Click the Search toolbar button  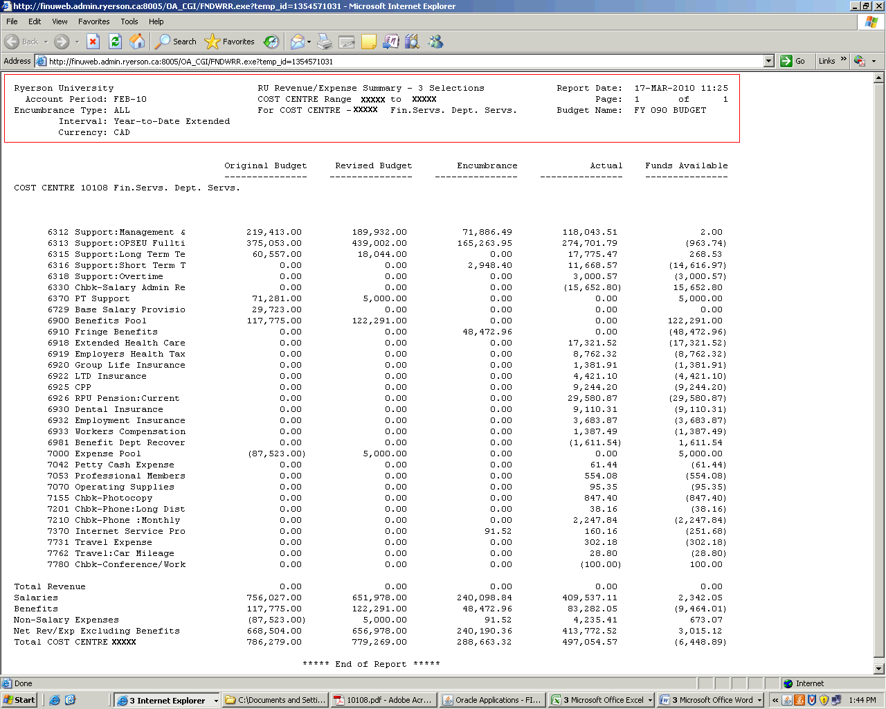[176, 42]
